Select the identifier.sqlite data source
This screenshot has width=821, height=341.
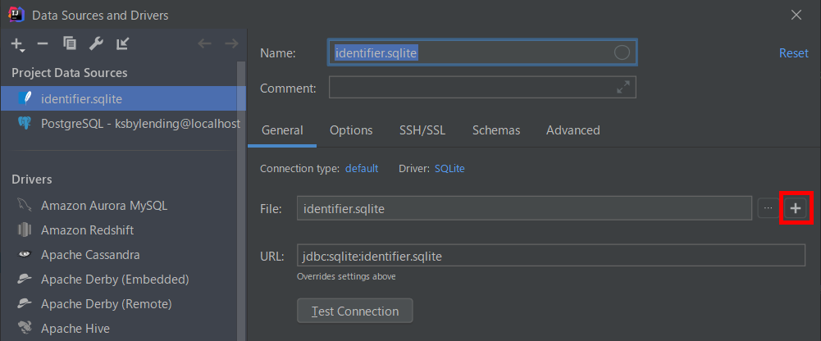click(x=123, y=98)
